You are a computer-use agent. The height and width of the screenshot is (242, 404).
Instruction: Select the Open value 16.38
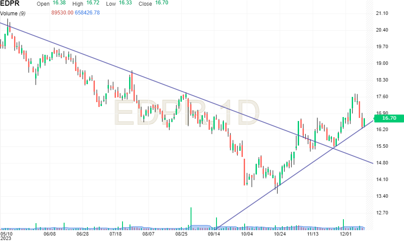[x=59, y=3]
